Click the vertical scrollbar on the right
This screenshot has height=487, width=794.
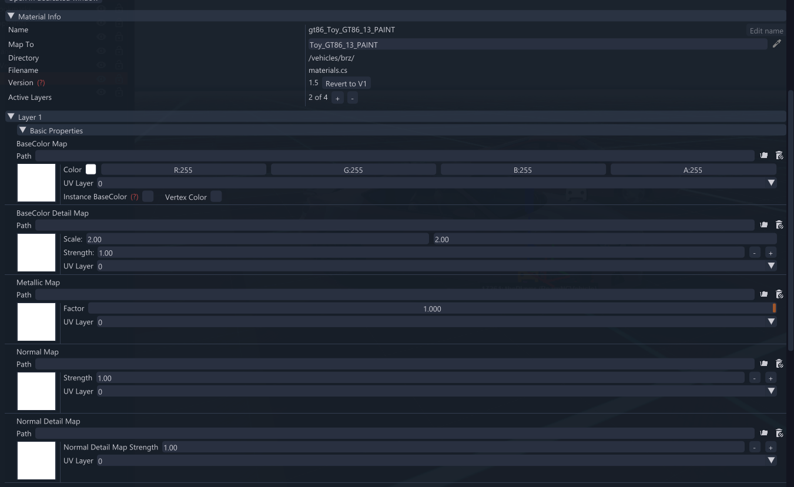tap(790, 220)
